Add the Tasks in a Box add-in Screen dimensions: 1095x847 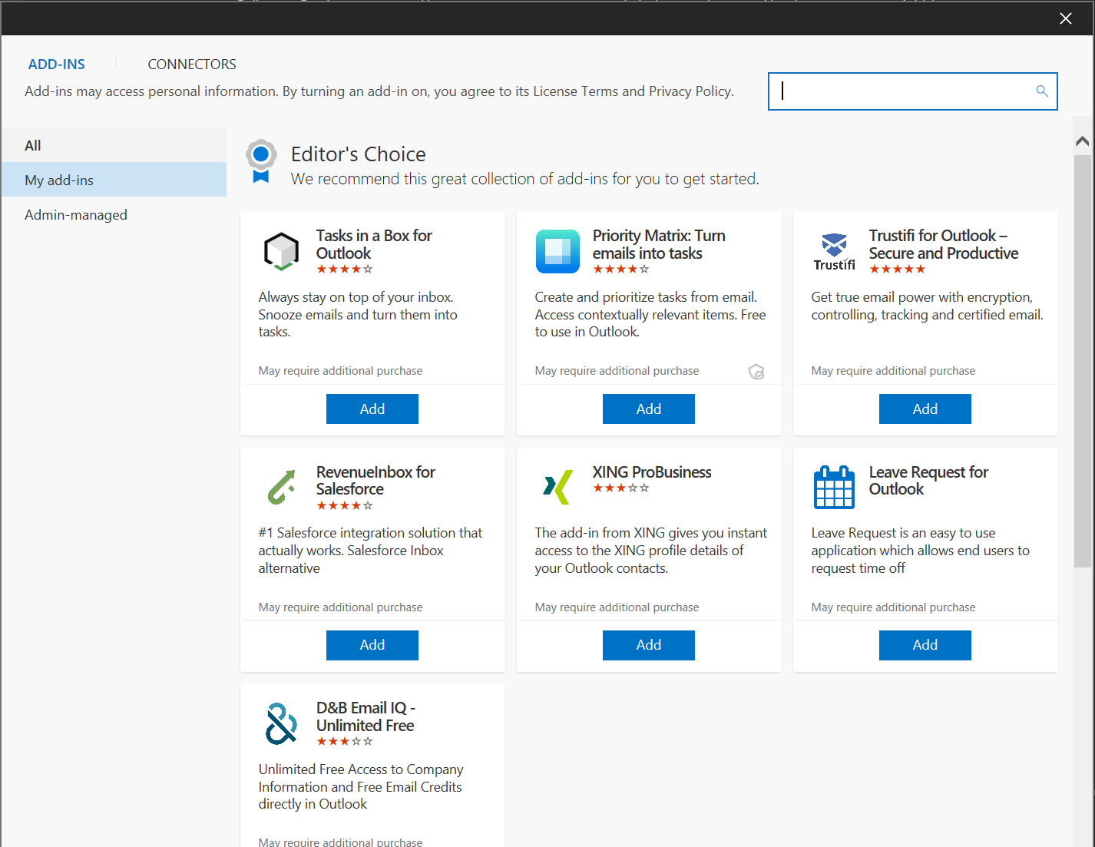[372, 409]
